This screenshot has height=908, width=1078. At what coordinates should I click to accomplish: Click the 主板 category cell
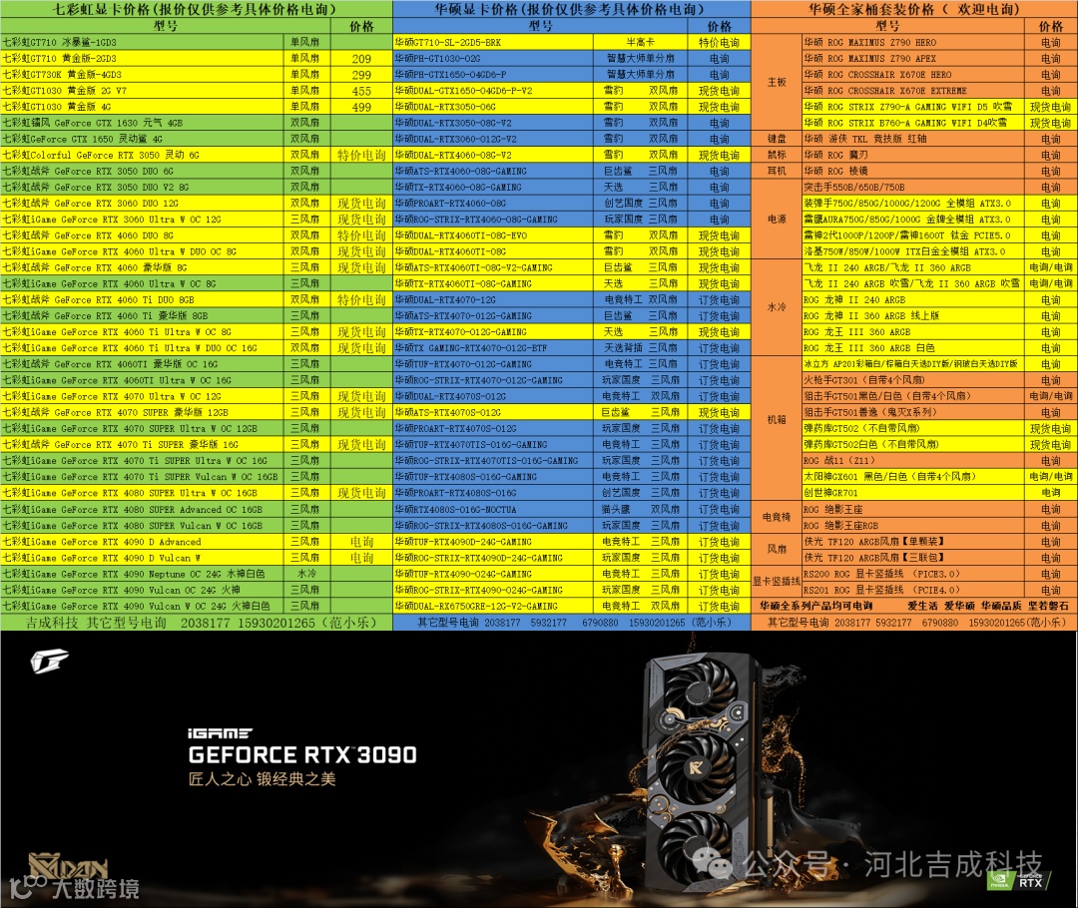(x=777, y=83)
